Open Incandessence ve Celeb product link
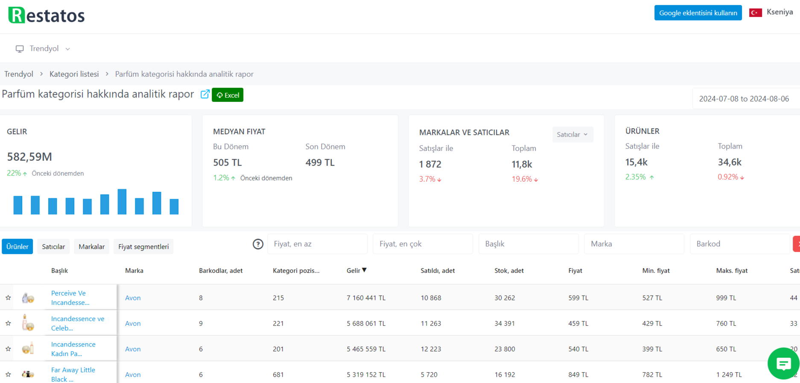 (78, 323)
